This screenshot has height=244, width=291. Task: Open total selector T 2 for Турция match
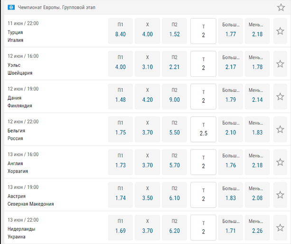[x=203, y=31]
